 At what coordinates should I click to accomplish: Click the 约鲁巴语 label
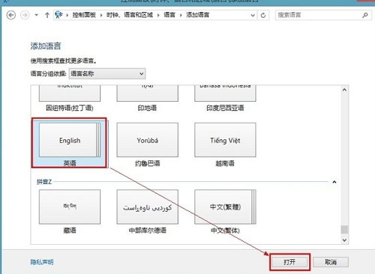(x=148, y=163)
